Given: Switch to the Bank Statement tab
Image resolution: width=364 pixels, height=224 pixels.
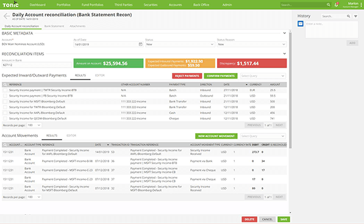Looking at the screenshot, I should [54, 26].
